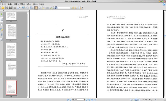166x101 pixels.
Task: Open the Signatures pen panel icon
Action: [x=2, y=40]
